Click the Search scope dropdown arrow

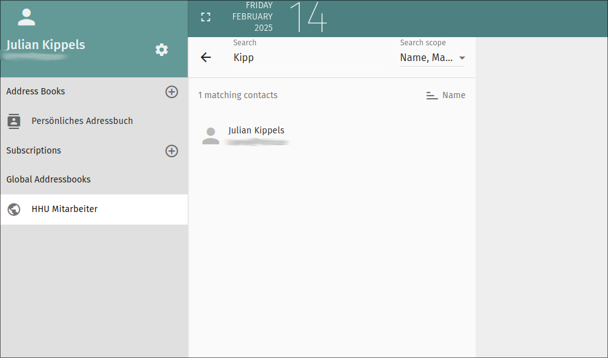[x=462, y=58]
